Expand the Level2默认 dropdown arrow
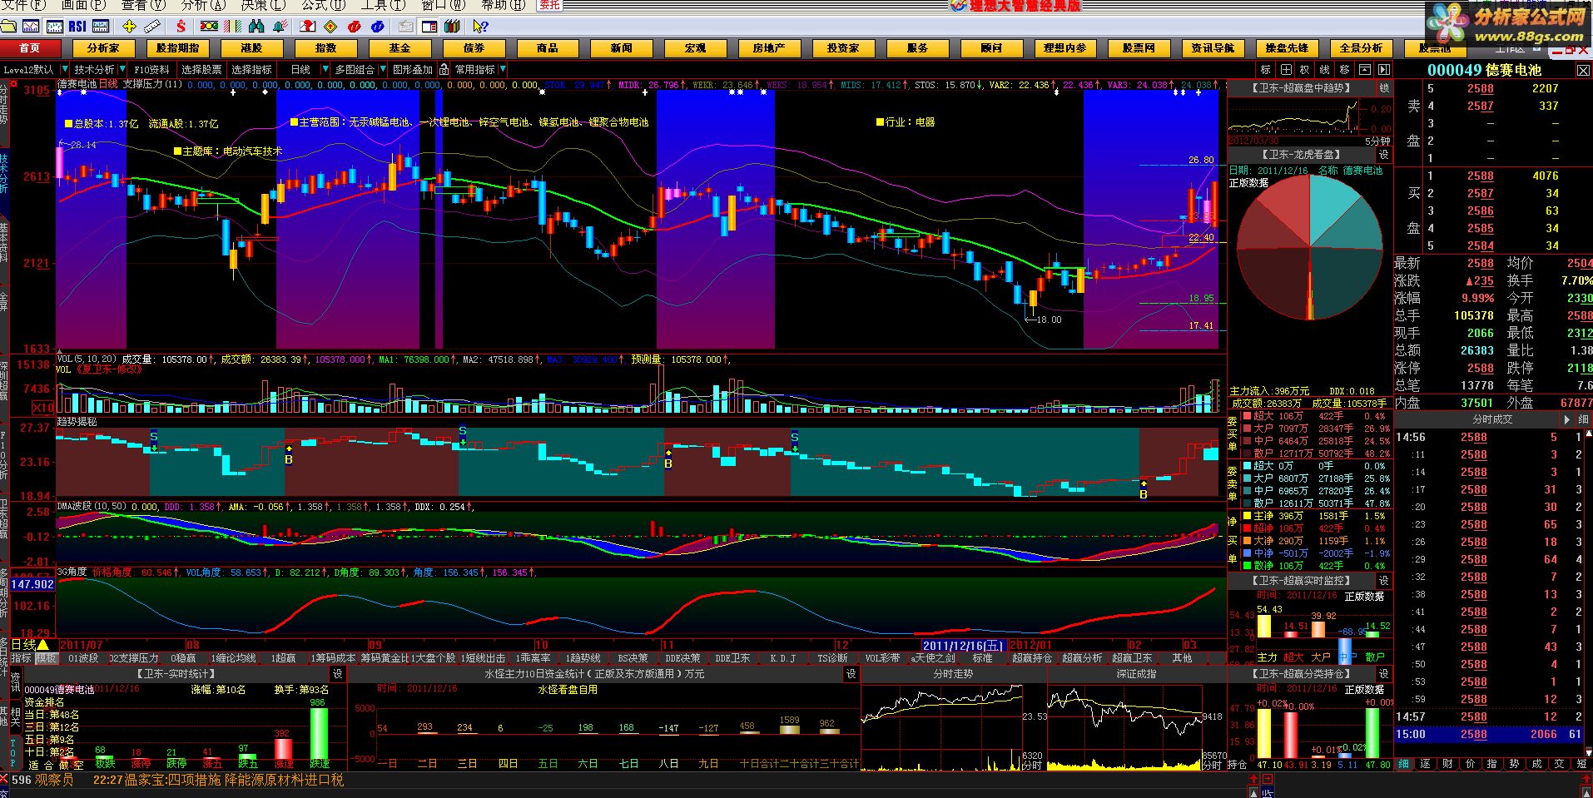Image resolution: width=1593 pixels, height=798 pixels. [65, 69]
